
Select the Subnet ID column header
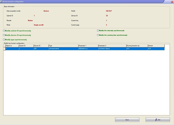point(26,46)
